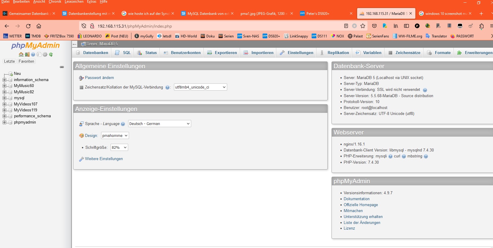Click the help icon next to mysqli extension

[390, 156]
